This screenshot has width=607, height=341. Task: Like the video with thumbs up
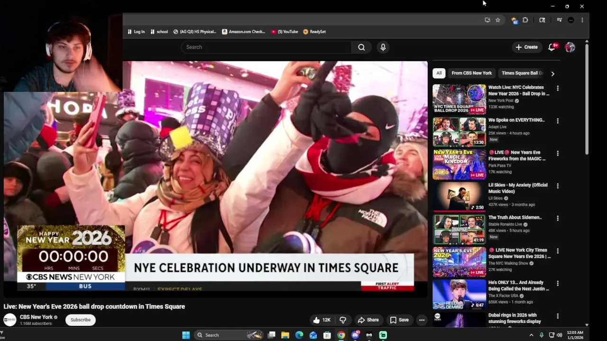tap(322, 320)
